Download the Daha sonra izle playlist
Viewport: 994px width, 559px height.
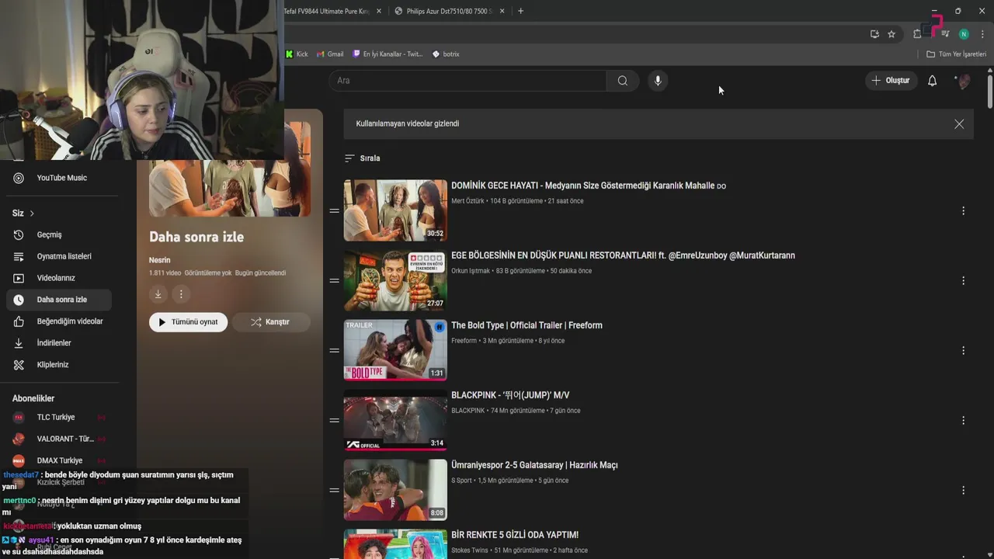click(x=158, y=294)
